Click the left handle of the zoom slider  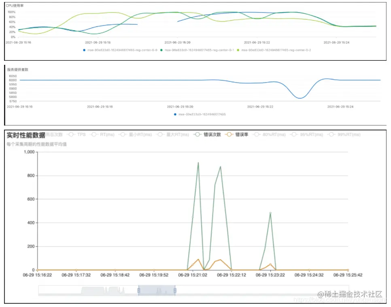click(x=139, y=290)
